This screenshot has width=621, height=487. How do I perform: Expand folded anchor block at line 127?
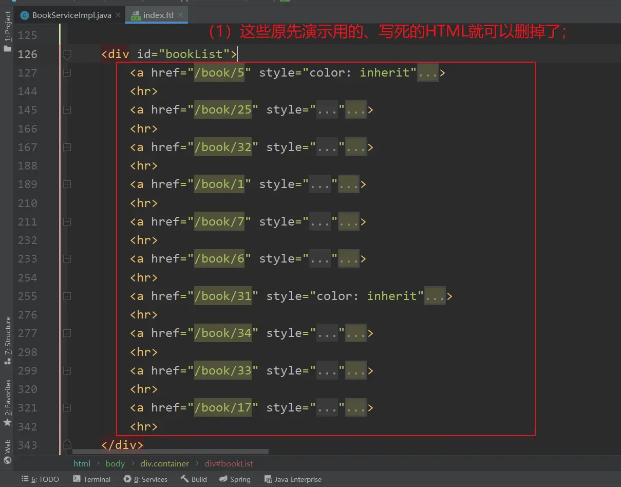[x=67, y=73]
